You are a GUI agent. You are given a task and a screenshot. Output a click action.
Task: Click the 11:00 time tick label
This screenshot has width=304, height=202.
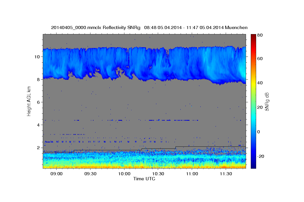click(x=192, y=174)
